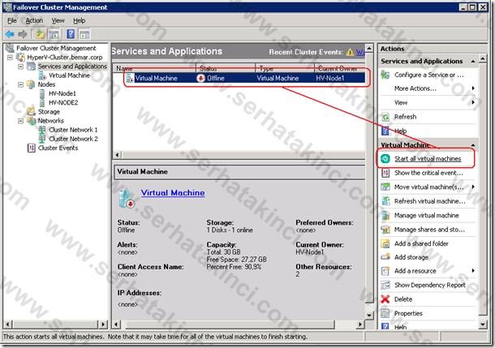Click the Name column header
Image resolution: width=495 pixels, height=348 pixels.
155,68
